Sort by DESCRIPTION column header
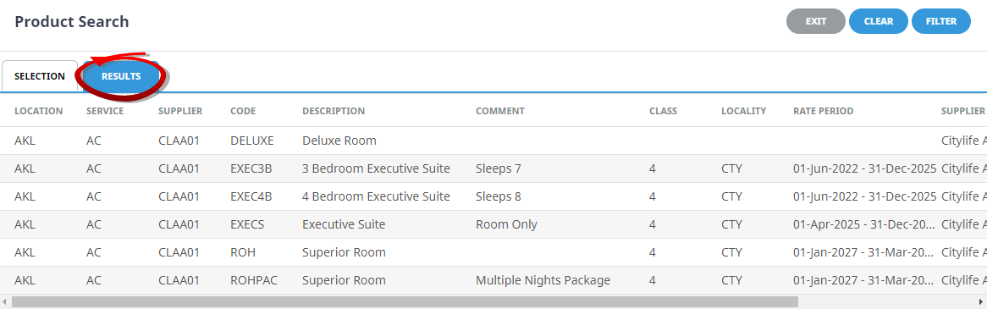Screen dimensions: 987x309 (334, 111)
